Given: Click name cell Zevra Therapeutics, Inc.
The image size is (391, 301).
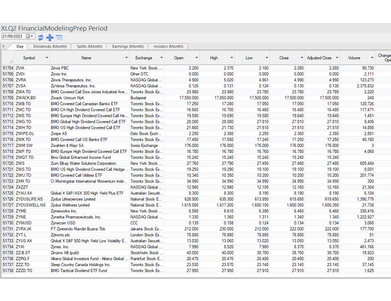Looking at the screenshot, I should point(89,80).
